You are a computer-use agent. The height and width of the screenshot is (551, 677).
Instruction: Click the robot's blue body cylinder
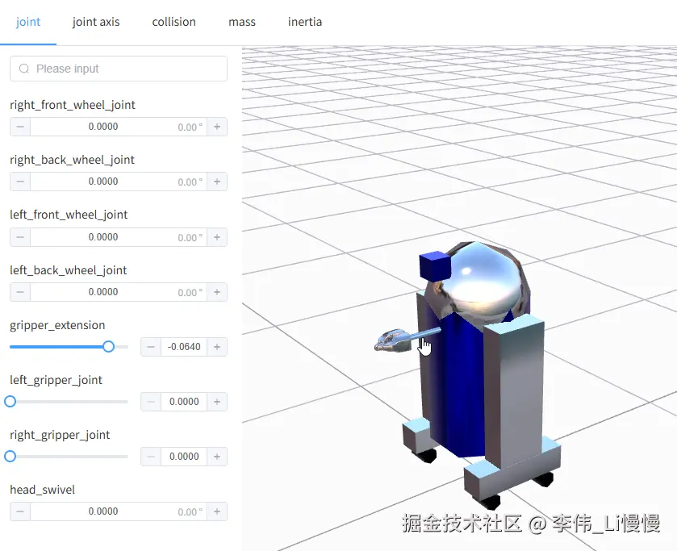click(460, 384)
